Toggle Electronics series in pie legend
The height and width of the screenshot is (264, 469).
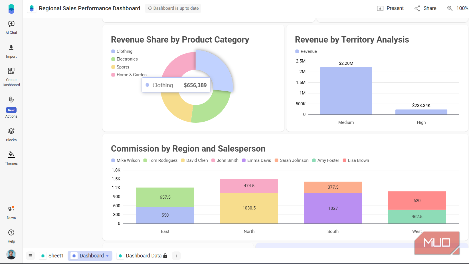[124, 59]
